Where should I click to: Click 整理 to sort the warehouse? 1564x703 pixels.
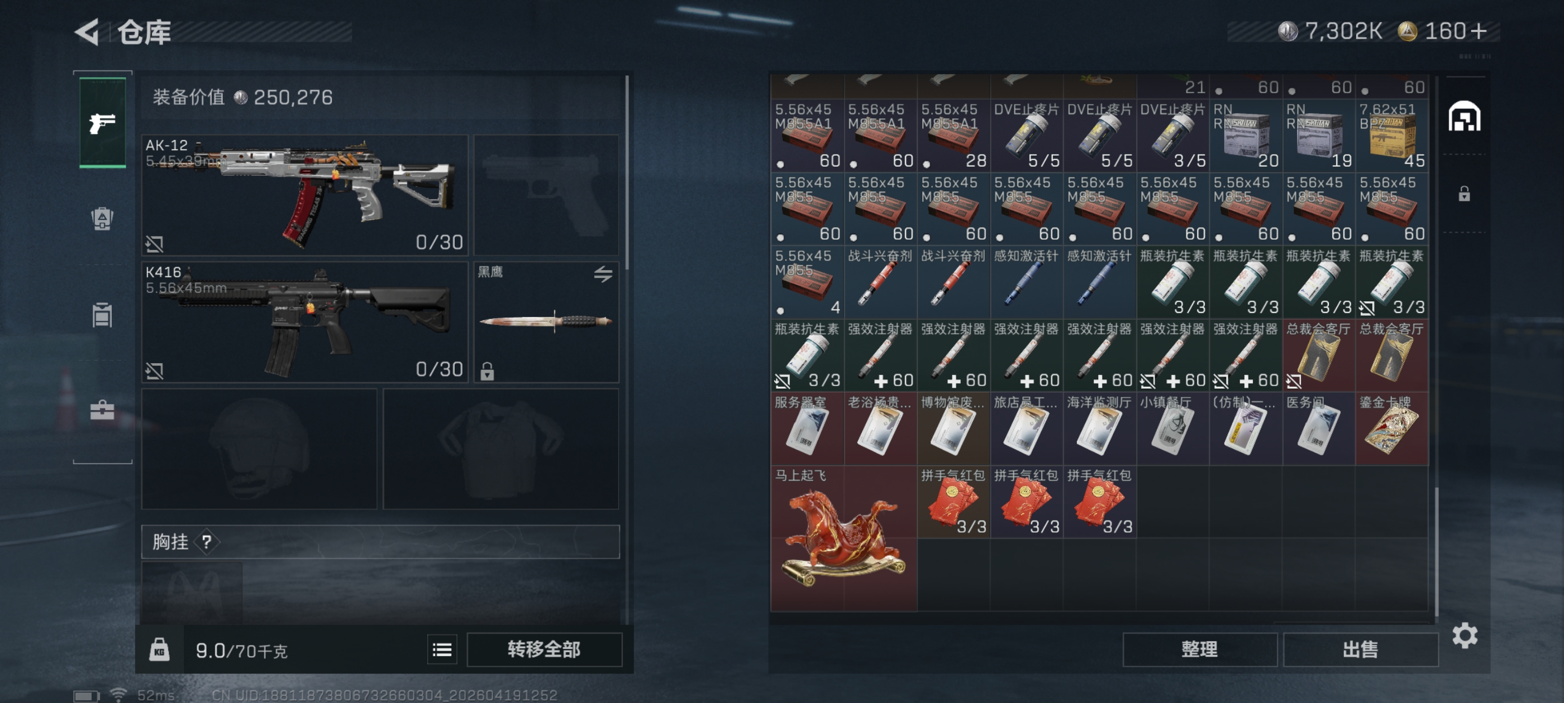[1200, 650]
